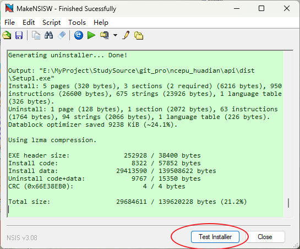Click the 'EXE header size:' line
The height and width of the screenshot is (249, 300).
point(105,155)
